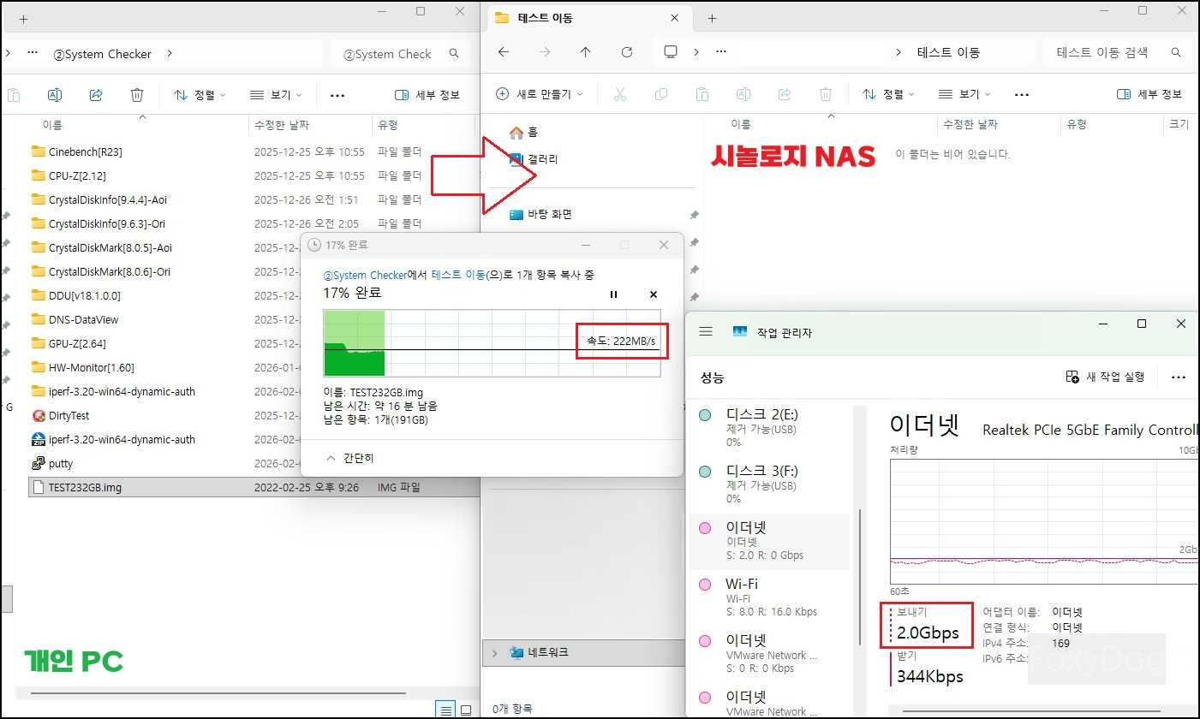Expand path chevron after ②System Checker
1200x719 pixels.
point(170,53)
